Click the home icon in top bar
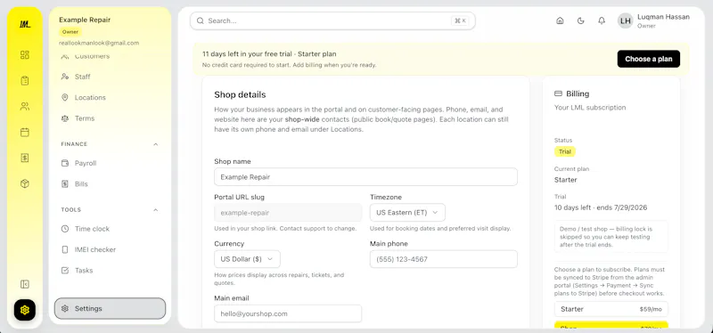Viewport: 713px width, 333px height. [x=560, y=20]
